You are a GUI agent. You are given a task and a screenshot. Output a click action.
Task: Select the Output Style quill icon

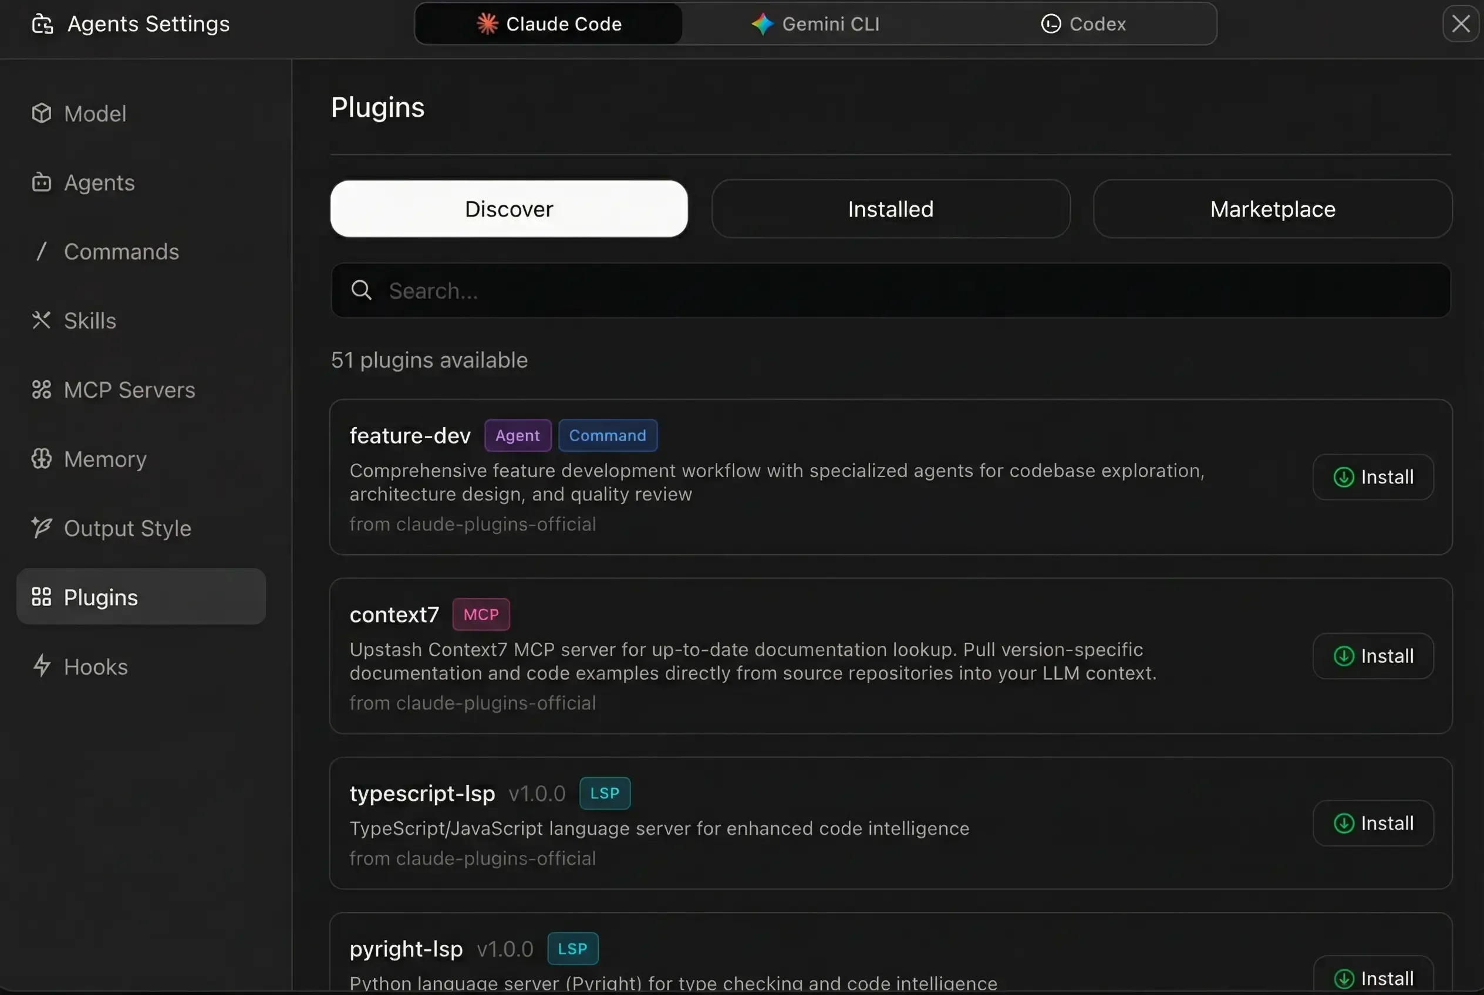click(x=42, y=527)
